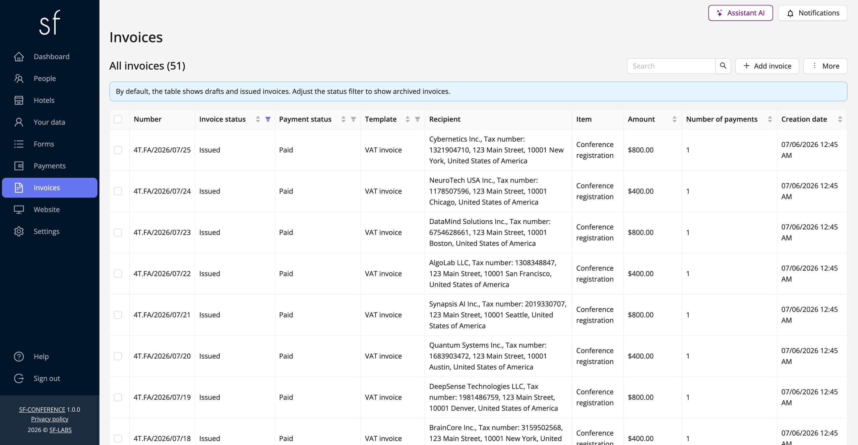This screenshot has height=445, width=858.
Task: Open the People menu item
Action: tap(50, 78)
